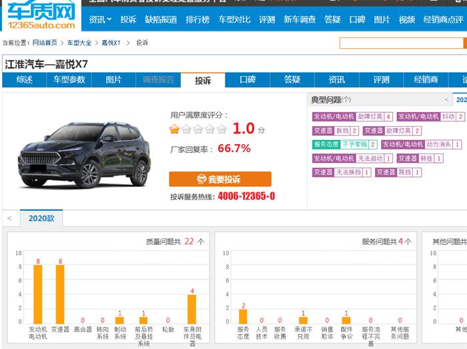The height and width of the screenshot is (349, 467).
Task: Open 经销商点评 in the top navigation
Action: point(443,19)
